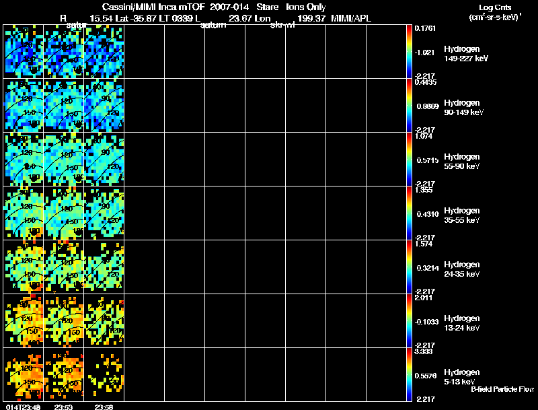
Task: Select the Hydrogen 55-90 keV panel at 23:53
Action: [x=63, y=160]
